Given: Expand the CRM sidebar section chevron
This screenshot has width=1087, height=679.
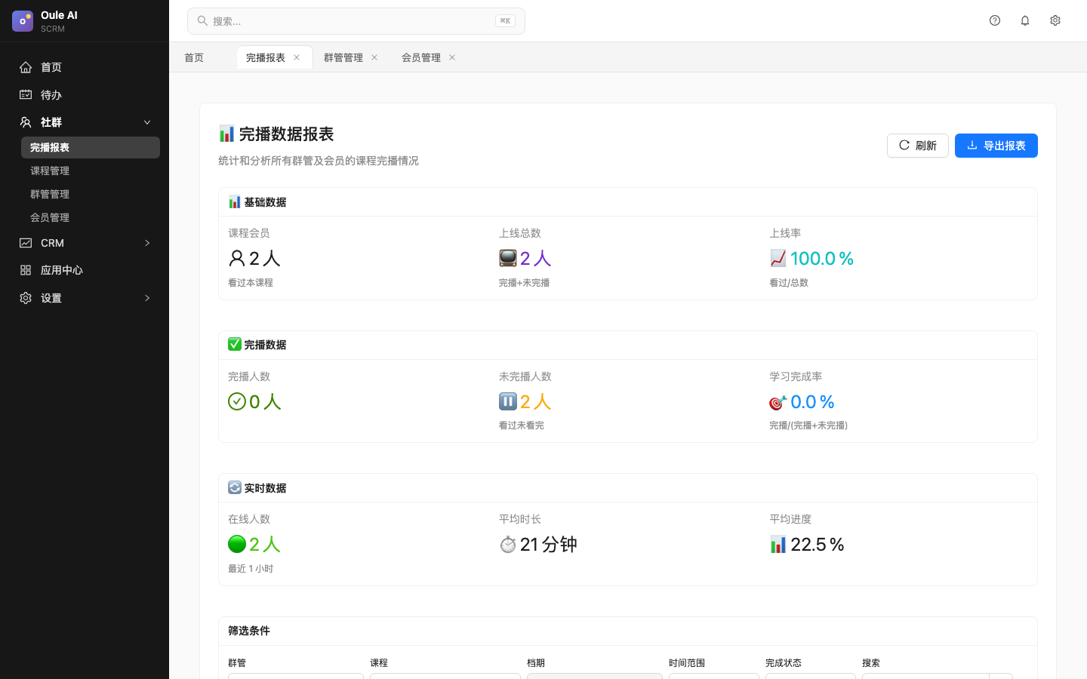Looking at the screenshot, I should tap(147, 243).
